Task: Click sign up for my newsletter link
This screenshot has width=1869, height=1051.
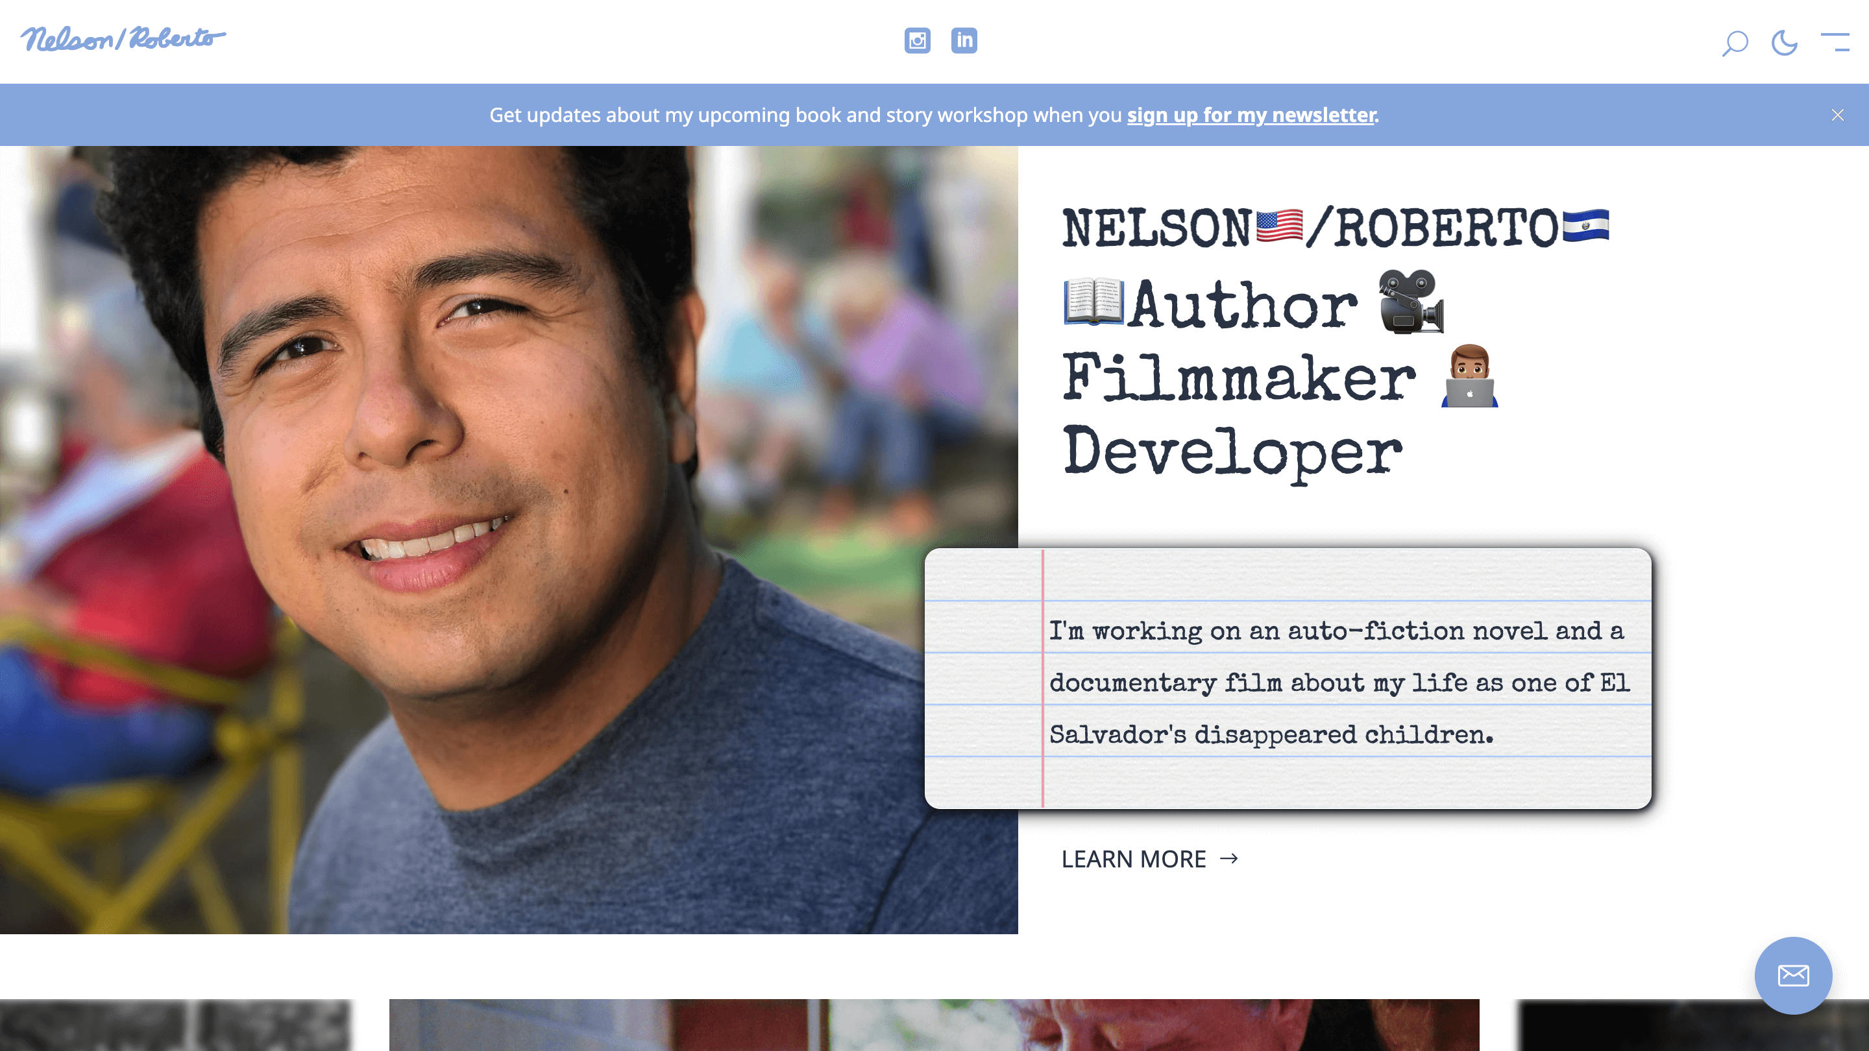Action: 1251,115
